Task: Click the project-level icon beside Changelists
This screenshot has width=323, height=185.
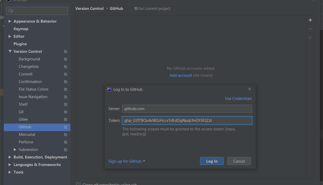Action: [x=65, y=67]
